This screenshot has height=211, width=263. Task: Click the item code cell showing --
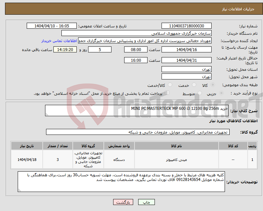pyautogui.click(x=233, y=160)
